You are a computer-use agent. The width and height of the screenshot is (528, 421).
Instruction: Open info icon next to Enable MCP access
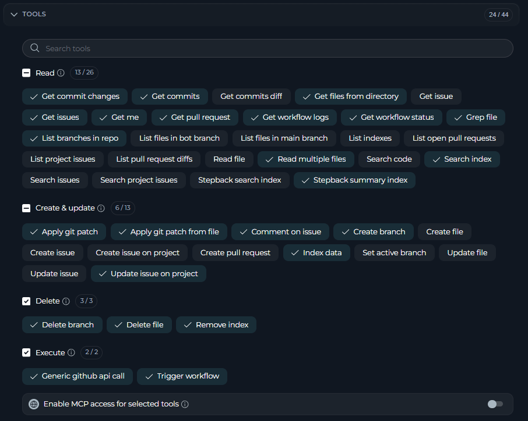point(185,404)
